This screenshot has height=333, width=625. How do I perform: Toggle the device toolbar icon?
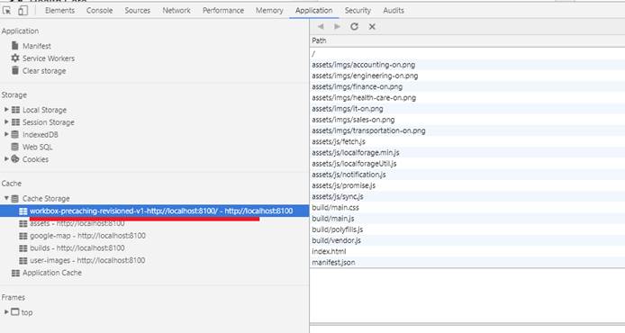coord(23,11)
